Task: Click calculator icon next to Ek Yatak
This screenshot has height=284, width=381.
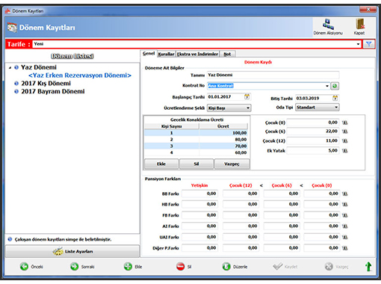Action: (x=345, y=151)
